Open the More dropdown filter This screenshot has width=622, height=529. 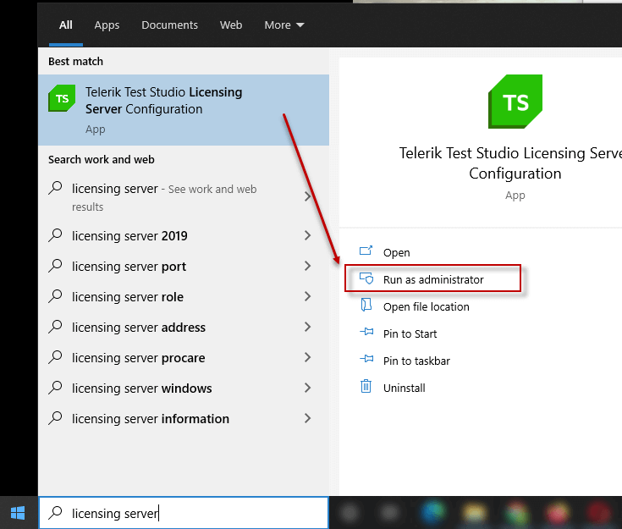pos(284,25)
